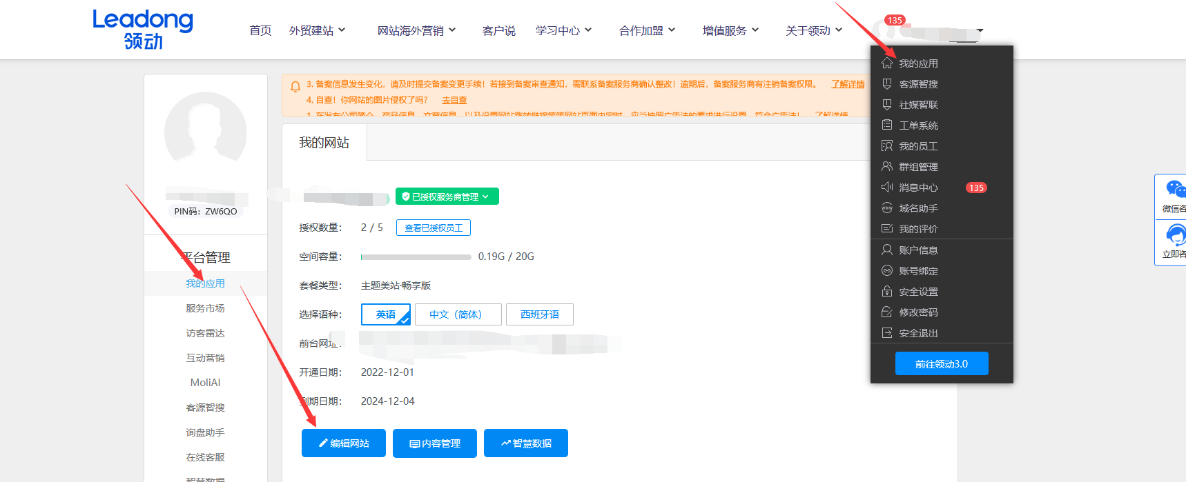The width and height of the screenshot is (1186, 482).
Task: Click the 修改密码 edit icon
Action: pyautogui.click(x=887, y=312)
